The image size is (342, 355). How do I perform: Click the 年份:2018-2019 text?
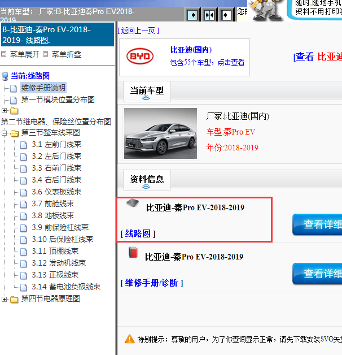coord(232,148)
